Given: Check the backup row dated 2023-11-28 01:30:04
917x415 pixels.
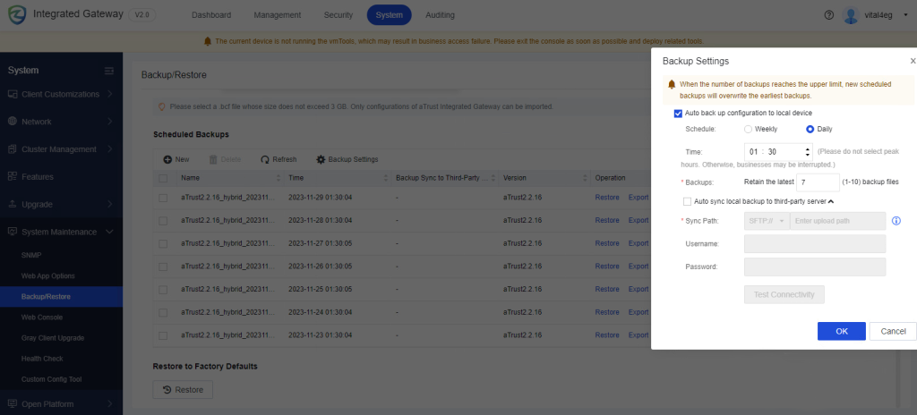Looking at the screenshot, I should pyautogui.click(x=163, y=220).
